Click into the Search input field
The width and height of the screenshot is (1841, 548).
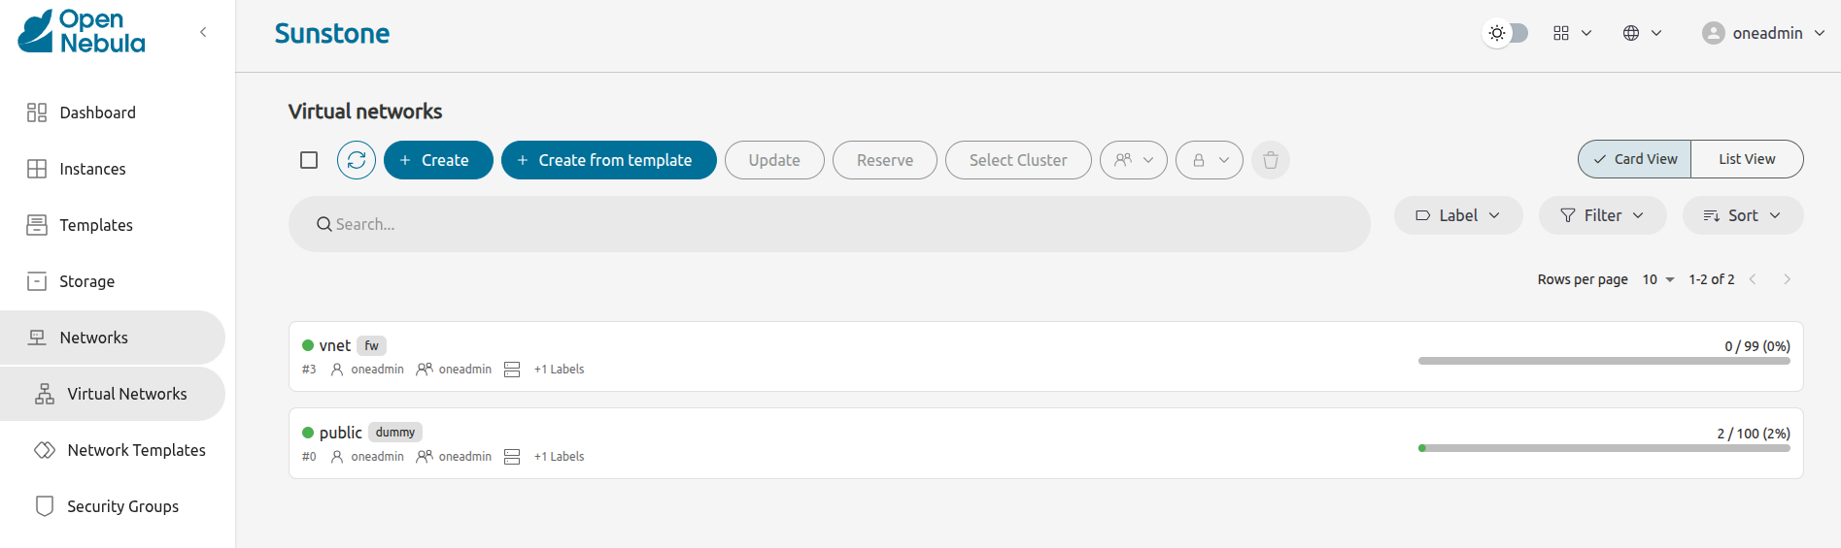point(826,224)
